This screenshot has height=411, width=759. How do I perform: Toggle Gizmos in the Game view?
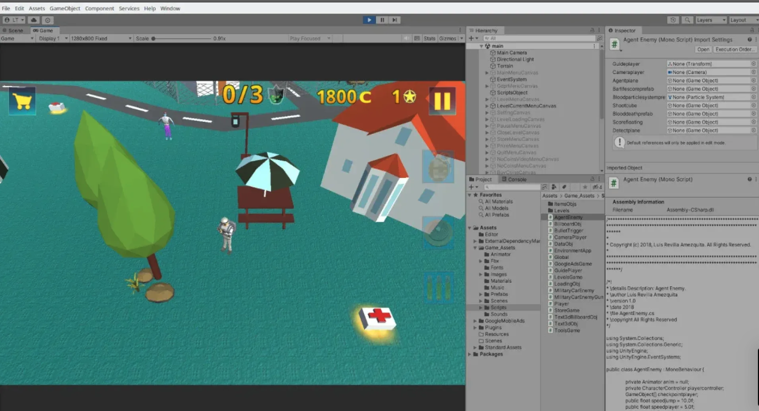[447, 38]
